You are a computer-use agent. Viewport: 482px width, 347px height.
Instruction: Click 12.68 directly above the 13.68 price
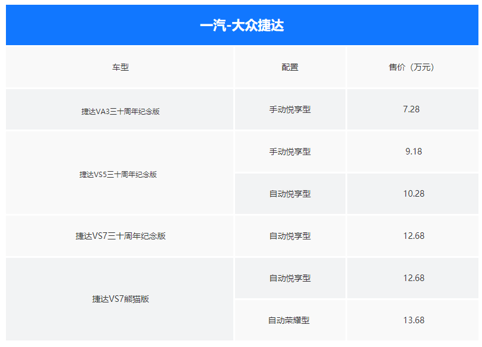pos(414,278)
